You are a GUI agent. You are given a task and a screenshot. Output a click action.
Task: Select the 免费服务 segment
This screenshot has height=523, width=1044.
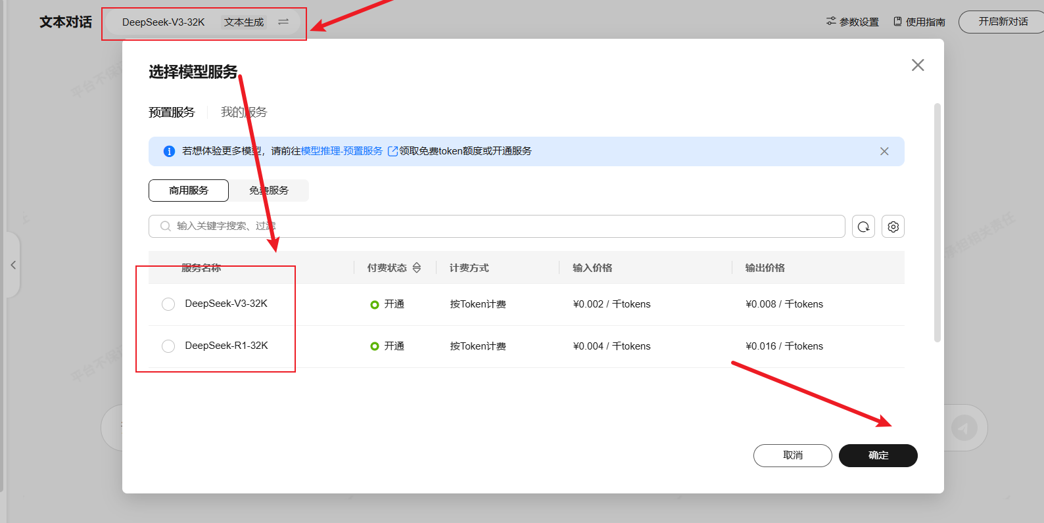[x=269, y=191]
